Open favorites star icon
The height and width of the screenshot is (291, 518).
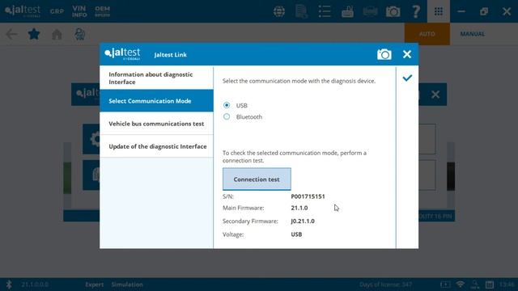point(34,34)
